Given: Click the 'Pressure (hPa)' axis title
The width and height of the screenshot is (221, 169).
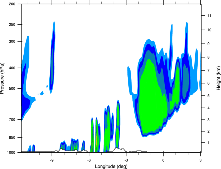Looking at the screenshot, I should [2, 78].
